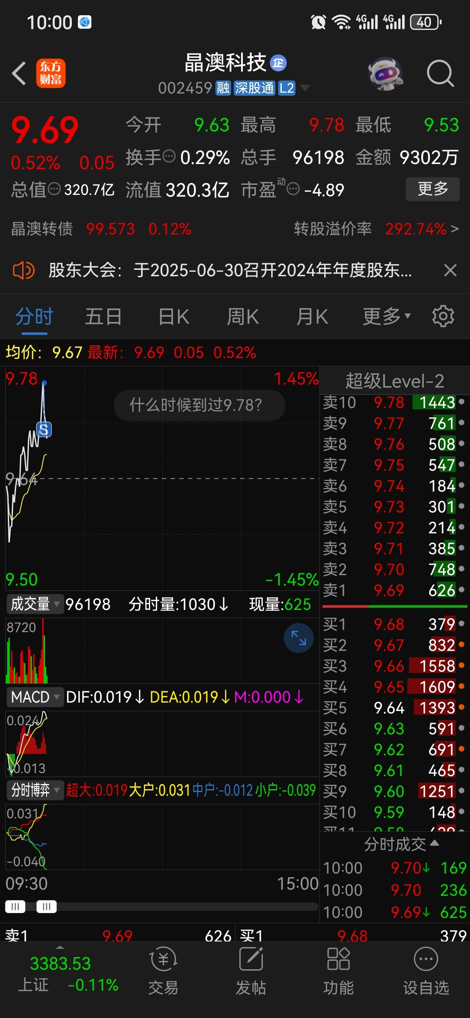Open the robot AI assistant avatar

[x=386, y=73]
